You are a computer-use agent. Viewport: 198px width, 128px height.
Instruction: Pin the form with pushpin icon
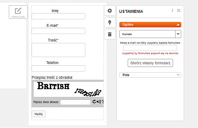(110, 22)
